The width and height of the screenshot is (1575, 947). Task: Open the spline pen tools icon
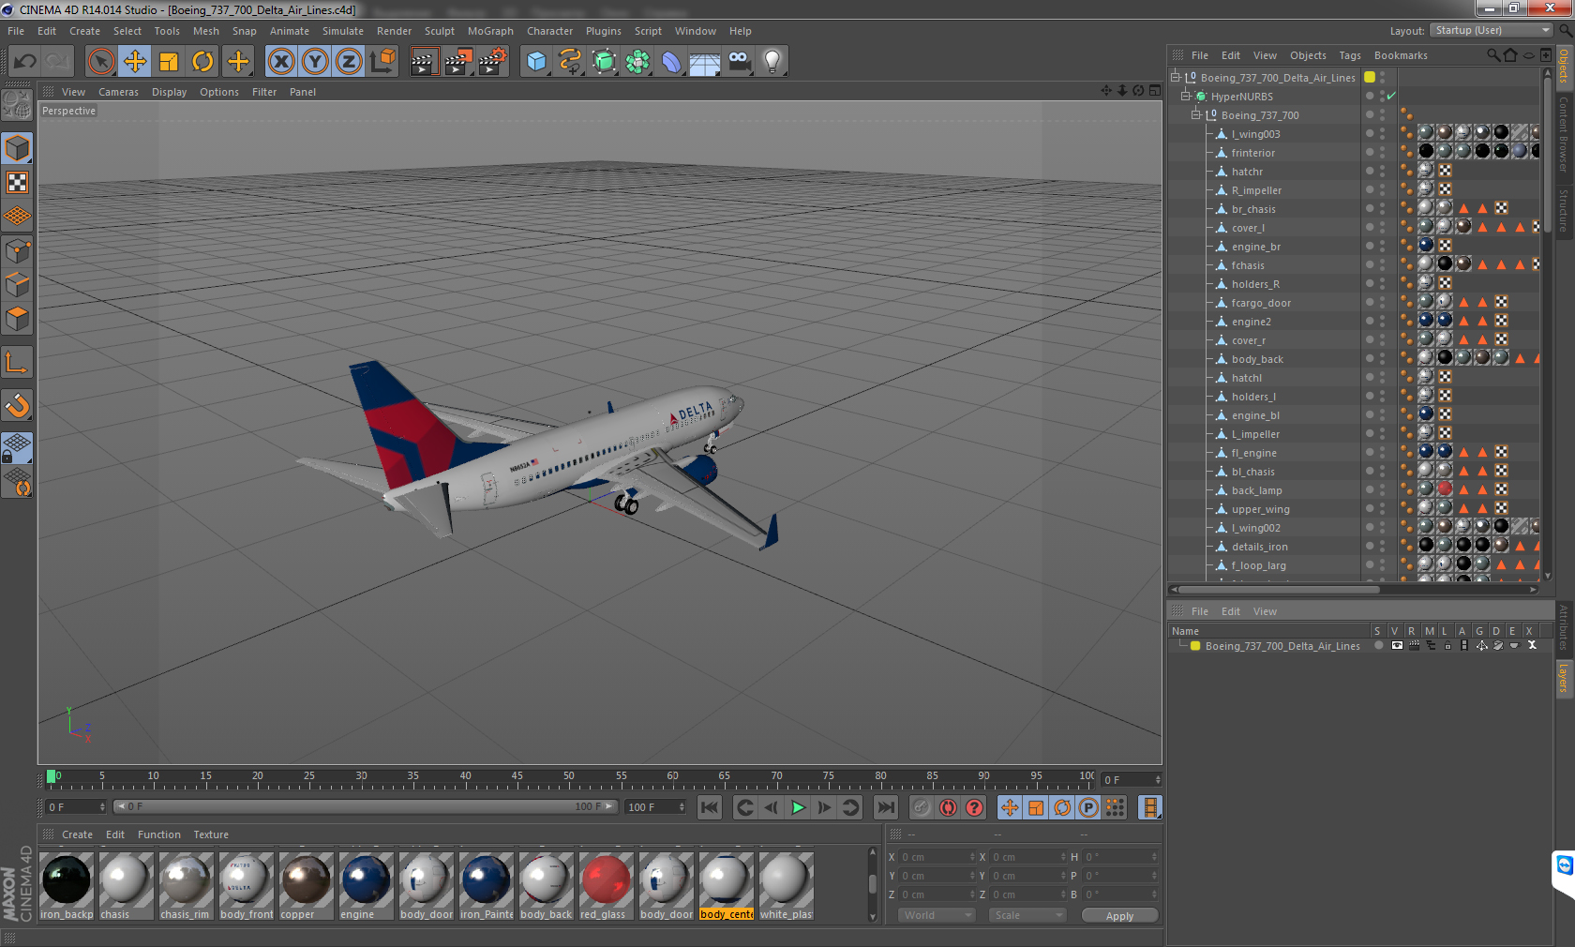coord(570,62)
